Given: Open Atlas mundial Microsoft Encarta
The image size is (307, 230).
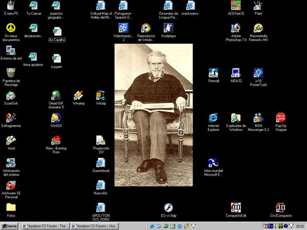Looking at the screenshot, I should pos(213,163).
